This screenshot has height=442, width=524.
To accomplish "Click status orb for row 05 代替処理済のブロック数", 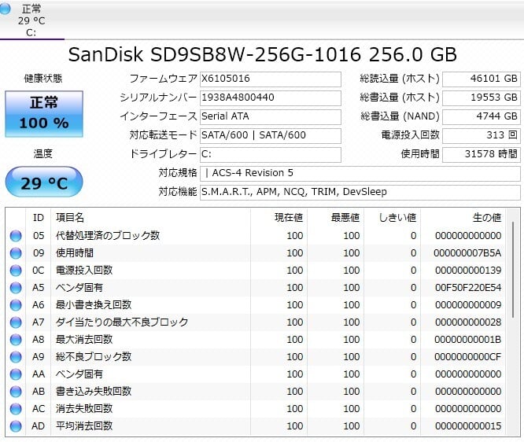I will (x=16, y=236).
